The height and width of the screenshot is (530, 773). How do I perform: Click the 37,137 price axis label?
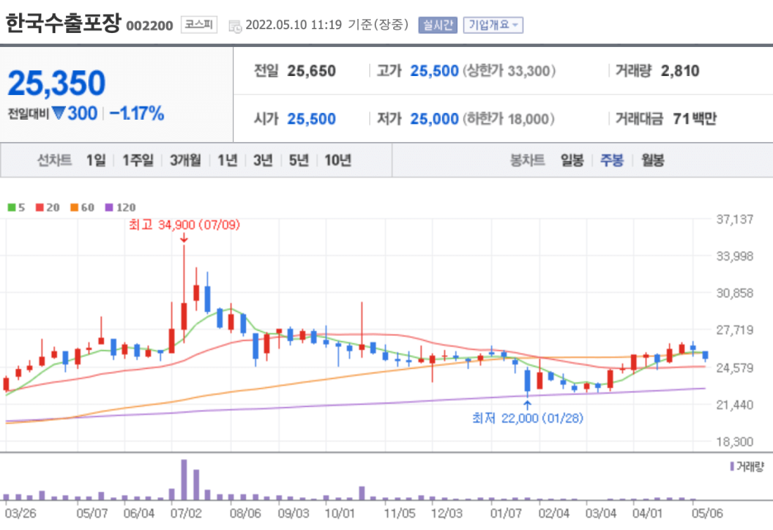(734, 220)
